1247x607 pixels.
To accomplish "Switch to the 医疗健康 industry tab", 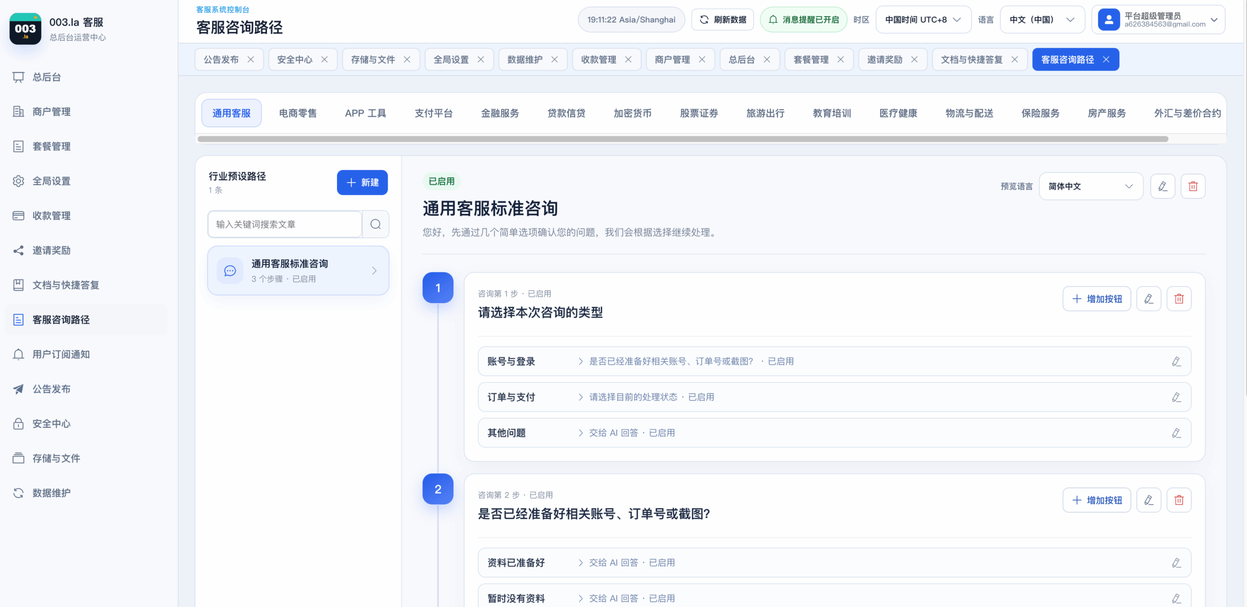I will 898,113.
